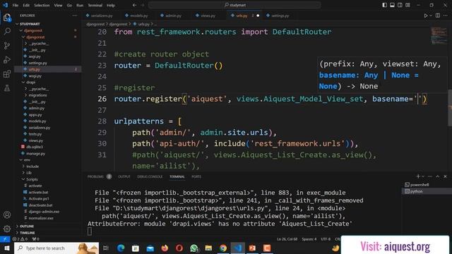Open Source Control view in activity bar
452x254 pixels.
7,45
